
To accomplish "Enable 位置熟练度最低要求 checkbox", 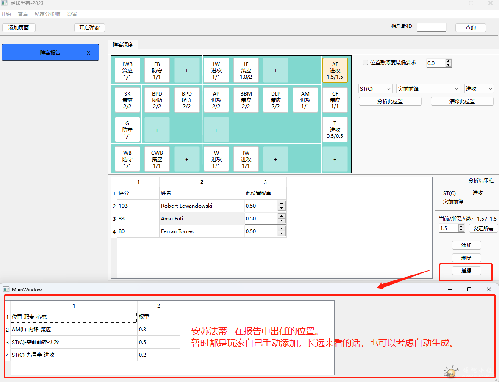I will [x=365, y=63].
